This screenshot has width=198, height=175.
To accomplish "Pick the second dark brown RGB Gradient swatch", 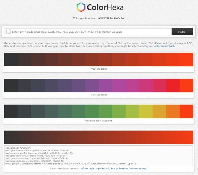I will (24, 59).
